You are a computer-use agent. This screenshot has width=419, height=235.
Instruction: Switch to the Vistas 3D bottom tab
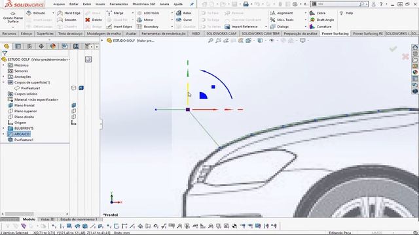pyautogui.click(x=47, y=219)
